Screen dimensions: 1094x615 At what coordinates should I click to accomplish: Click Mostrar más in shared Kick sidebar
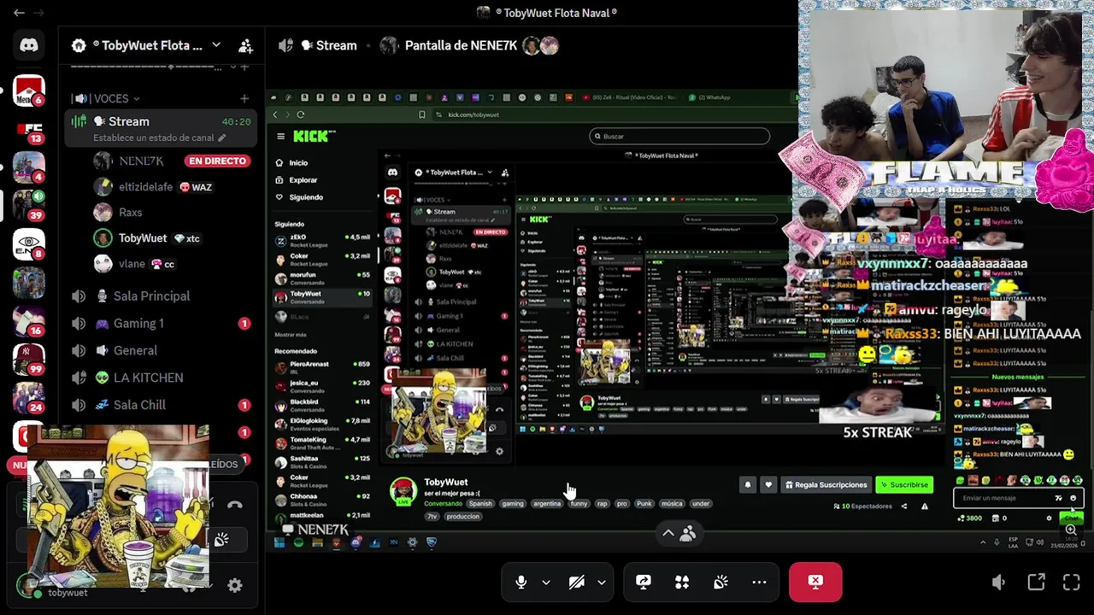[x=291, y=335]
